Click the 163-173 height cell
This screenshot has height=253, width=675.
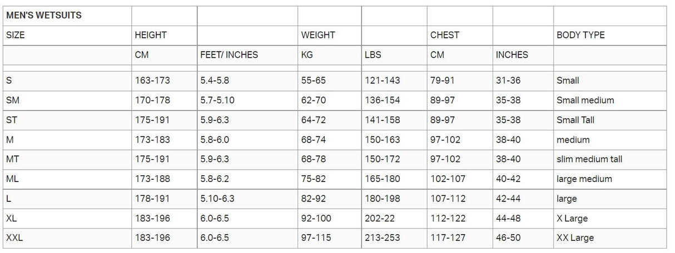(152, 80)
